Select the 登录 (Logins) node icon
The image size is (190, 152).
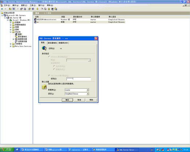[x=16, y=34]
